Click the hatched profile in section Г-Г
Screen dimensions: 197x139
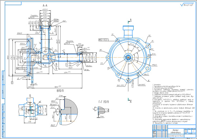(x=101, y=110)
